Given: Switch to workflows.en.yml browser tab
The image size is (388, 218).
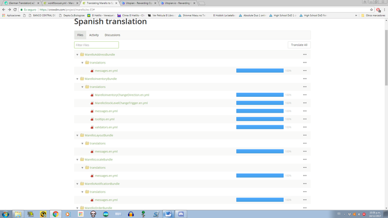Looking at the screenshot, I should click(61, 3).
